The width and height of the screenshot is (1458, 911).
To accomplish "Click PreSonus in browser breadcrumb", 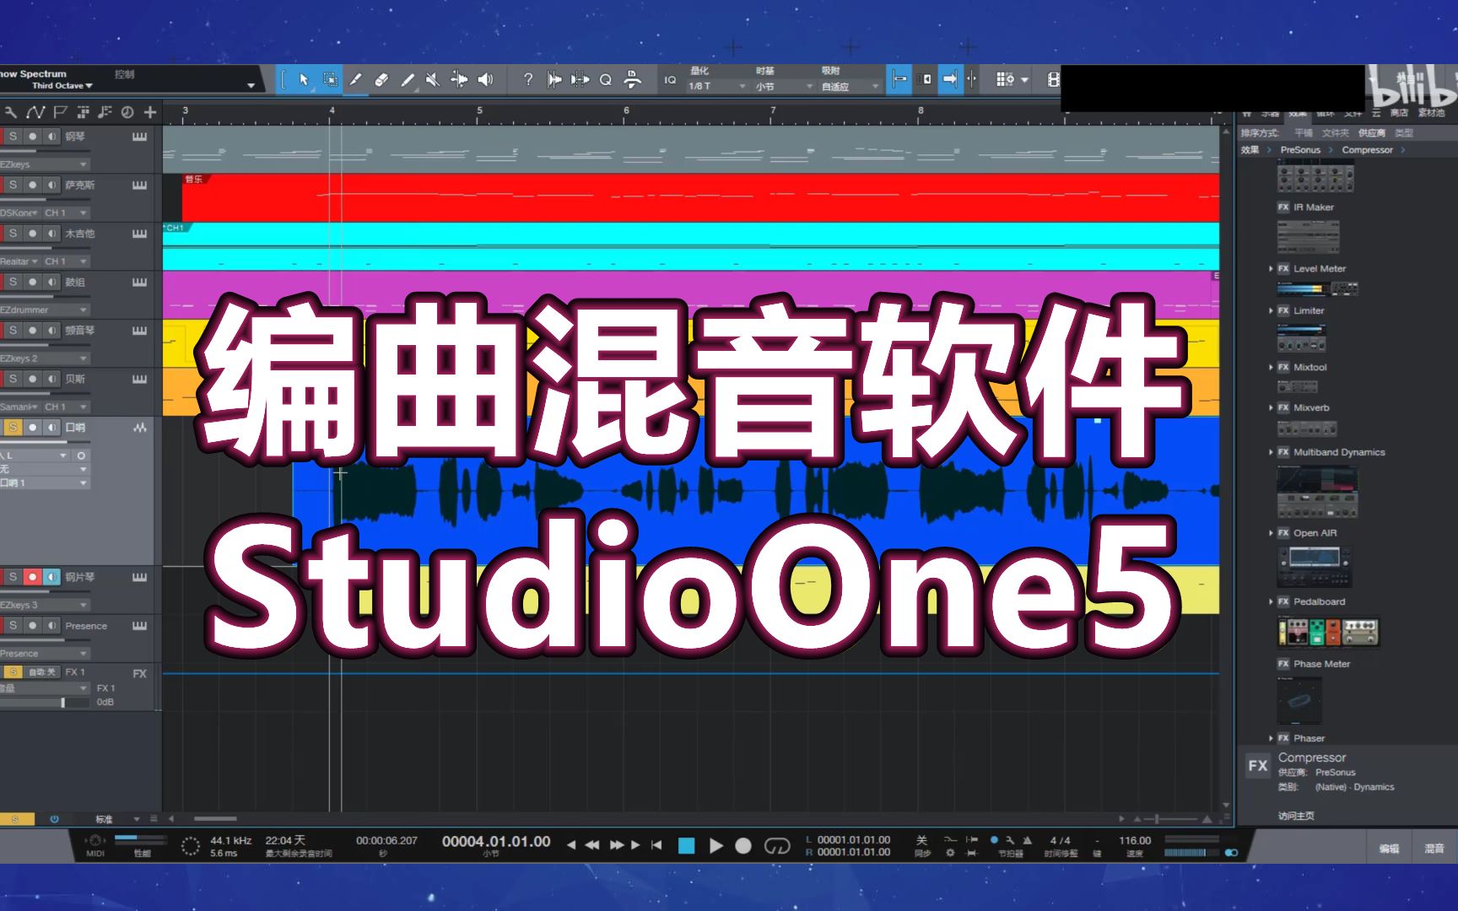I will pyautogui.click(x=1300, y=150).
